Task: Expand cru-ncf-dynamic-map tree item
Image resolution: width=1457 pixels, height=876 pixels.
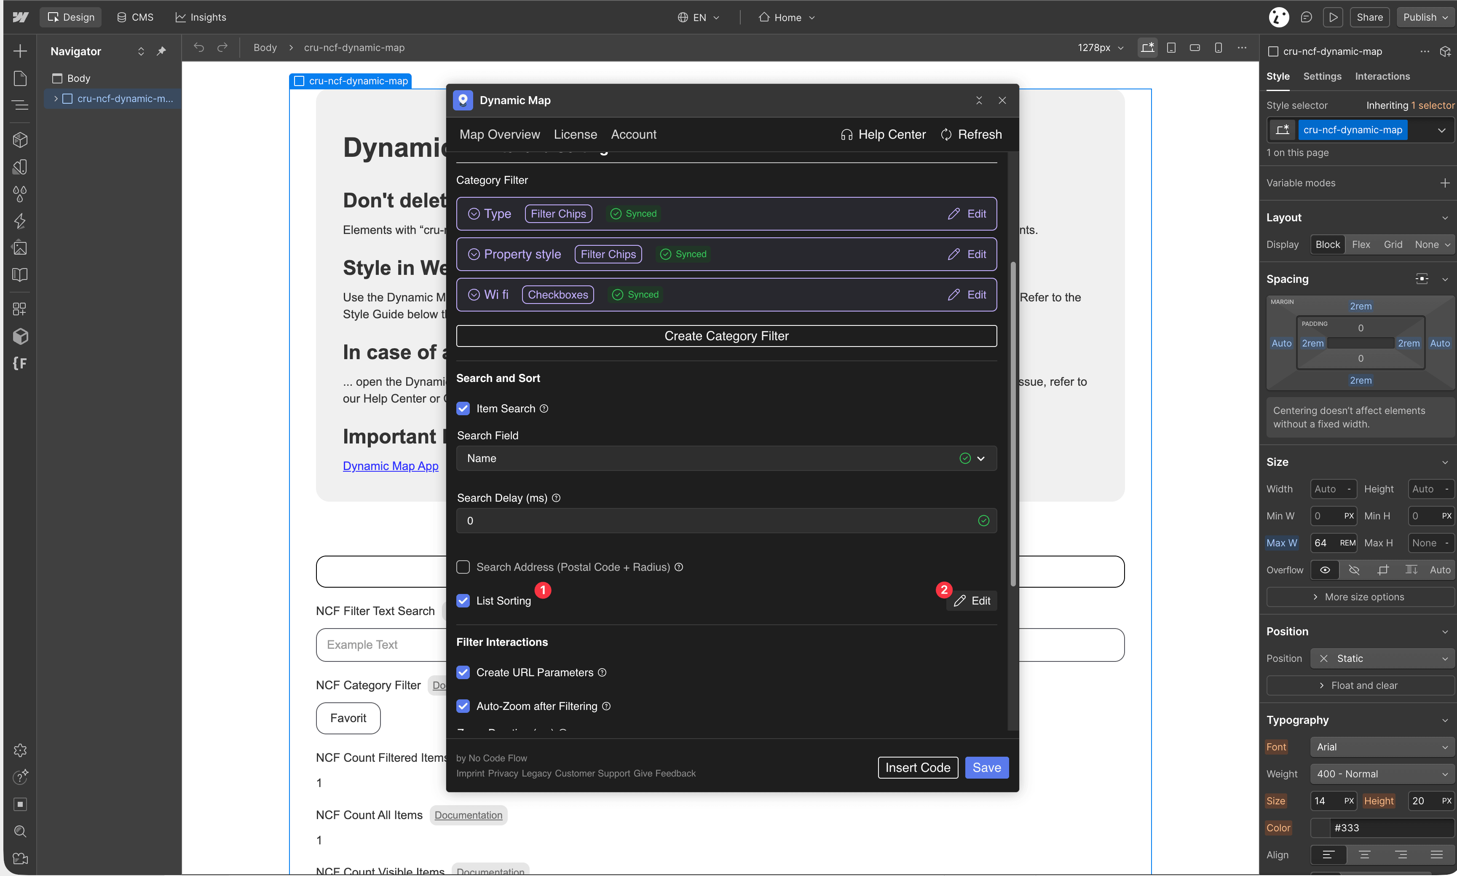Action: pos(56,99)
